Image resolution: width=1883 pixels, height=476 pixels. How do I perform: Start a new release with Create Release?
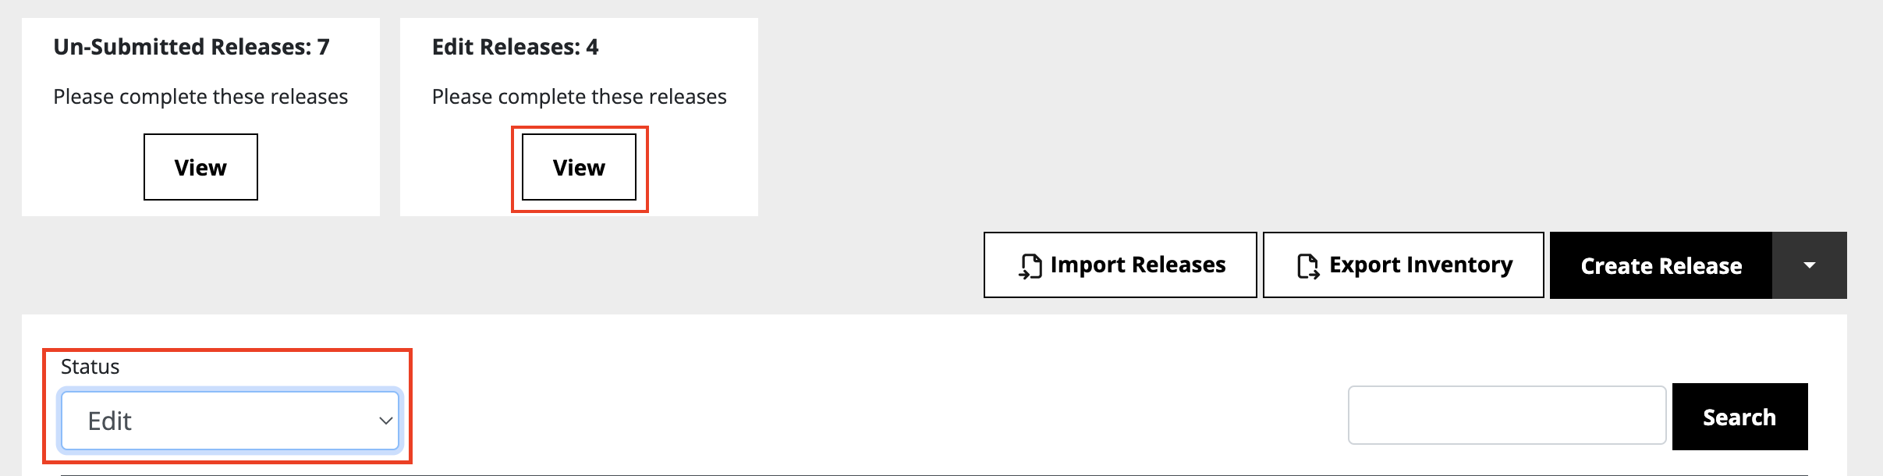(1661, 265)
